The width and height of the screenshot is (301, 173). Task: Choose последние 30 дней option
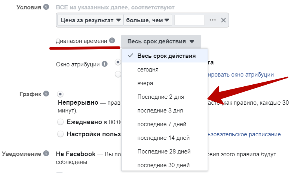(164, 165)
